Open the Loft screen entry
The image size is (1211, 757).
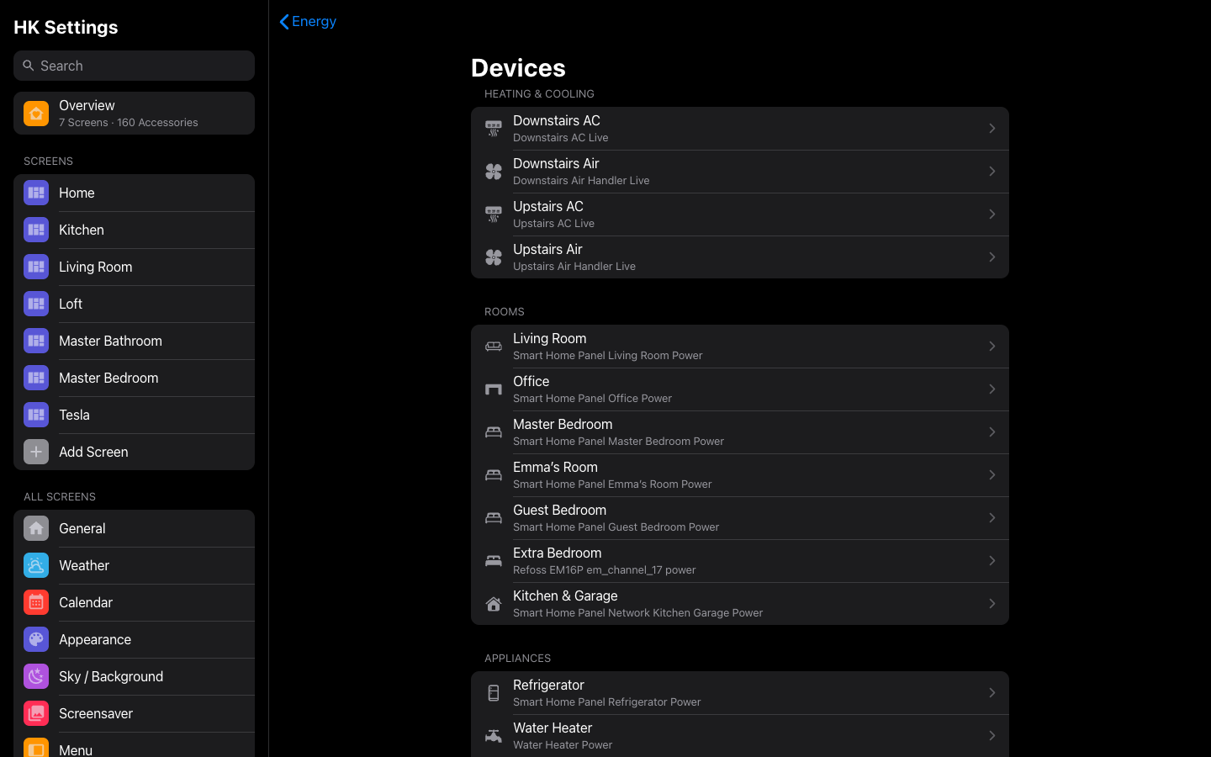(135, 304)
